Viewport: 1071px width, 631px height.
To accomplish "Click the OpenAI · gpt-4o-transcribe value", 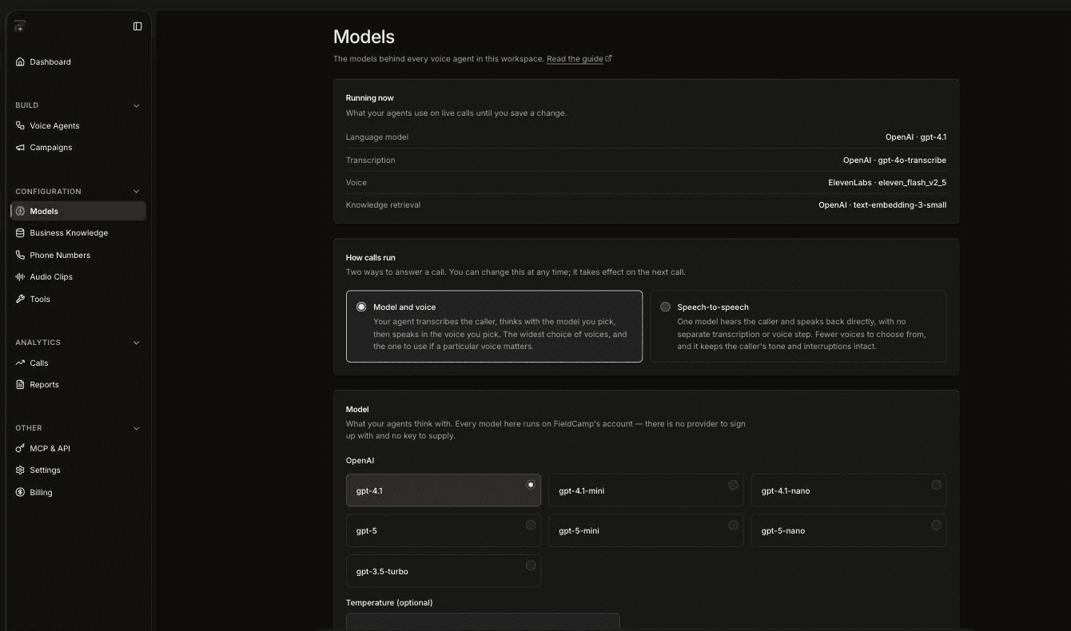I will pyautogui.click(x=894, y=161).
